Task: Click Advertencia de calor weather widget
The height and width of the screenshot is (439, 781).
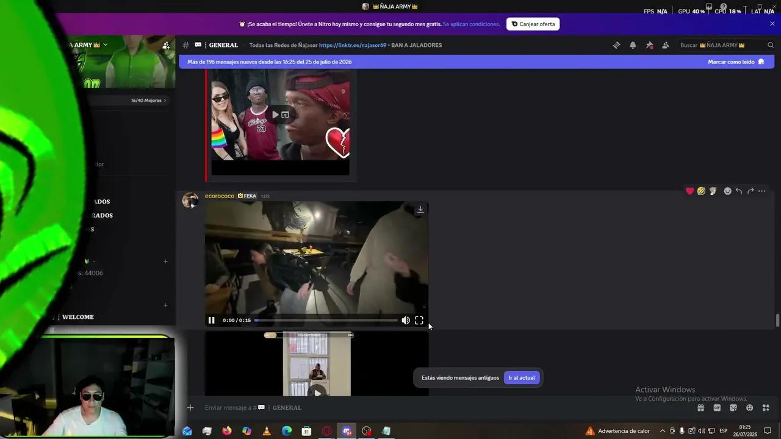Action: (617, 431)
